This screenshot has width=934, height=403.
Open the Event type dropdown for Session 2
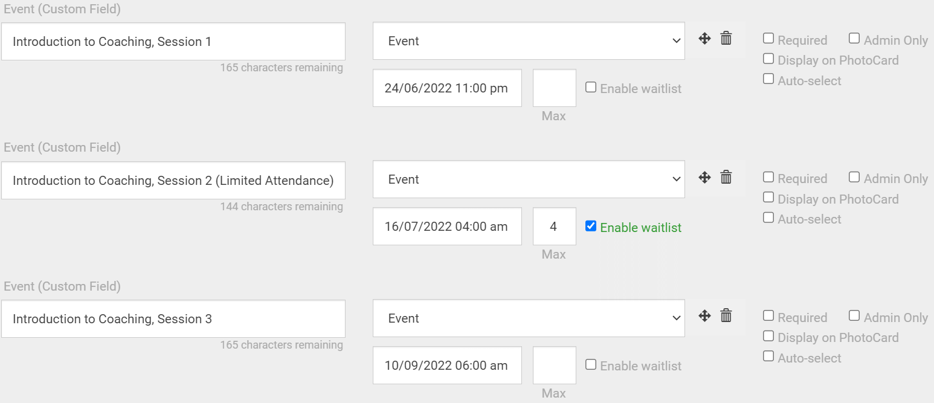pyautogui.click(x=529, y=179)
